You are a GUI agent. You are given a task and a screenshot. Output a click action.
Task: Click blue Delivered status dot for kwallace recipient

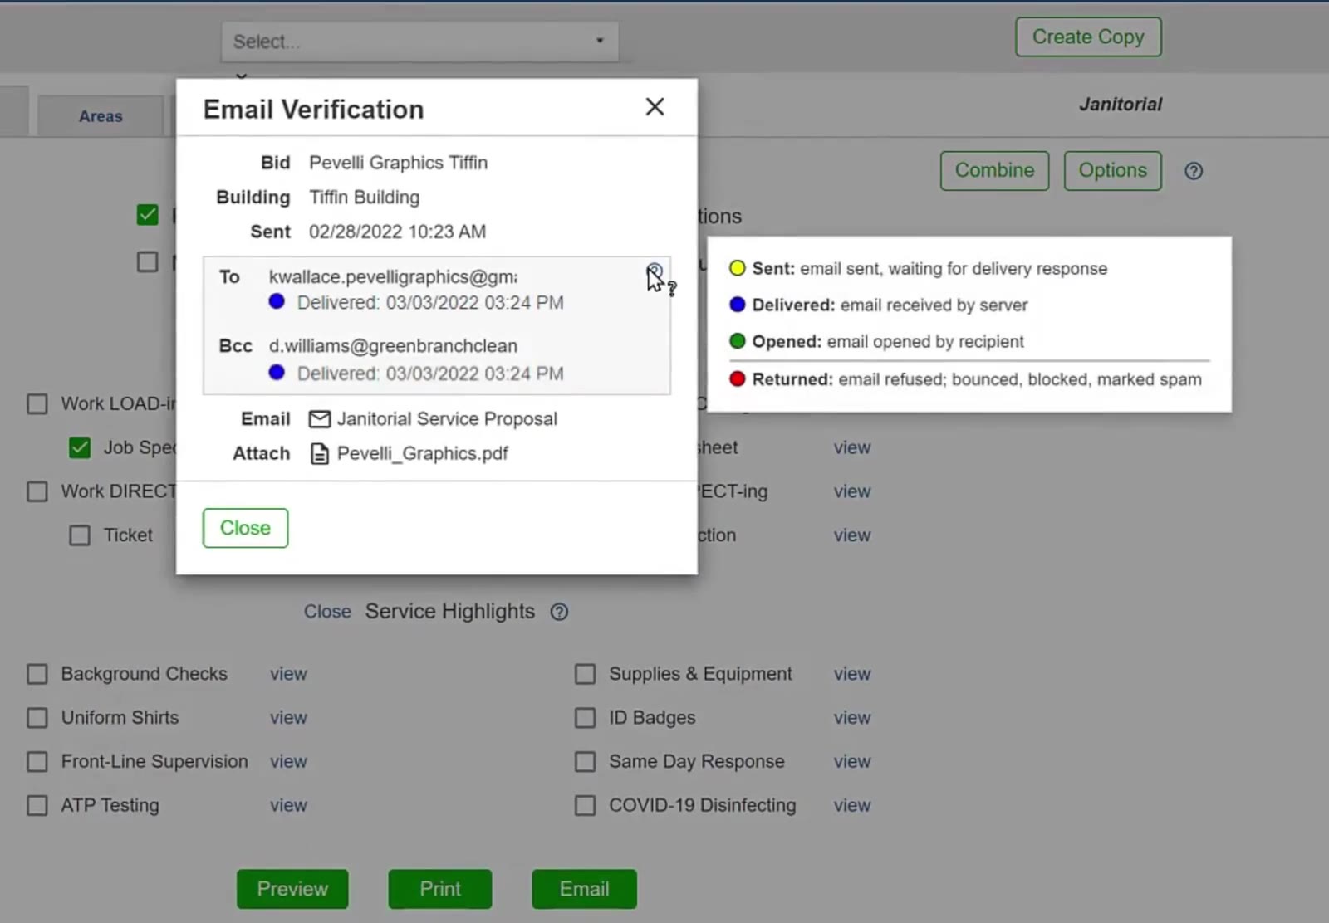click(x=277, y=301)
